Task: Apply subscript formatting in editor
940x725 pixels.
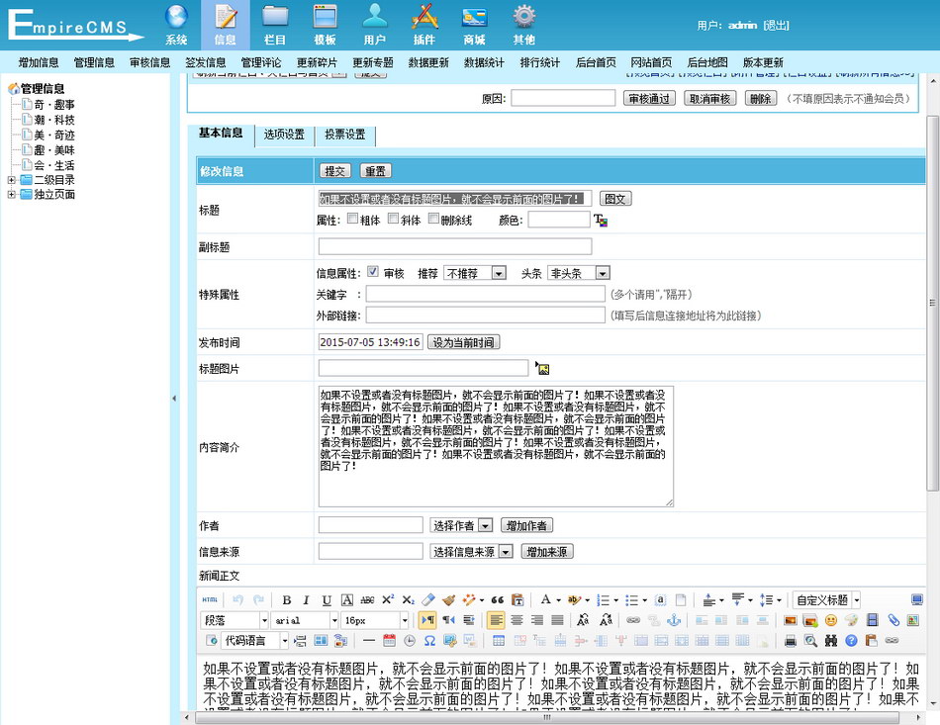Action: coord(409,599)
